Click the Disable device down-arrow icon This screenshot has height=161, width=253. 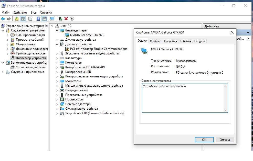pyautogui.click(x=72, y=19)
